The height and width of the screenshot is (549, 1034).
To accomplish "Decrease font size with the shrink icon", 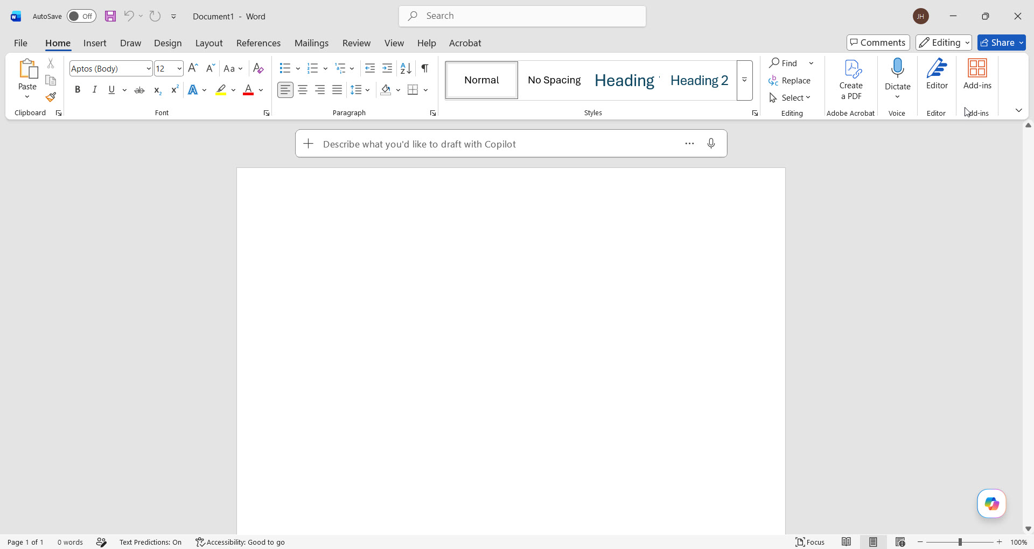I will 211,68.
